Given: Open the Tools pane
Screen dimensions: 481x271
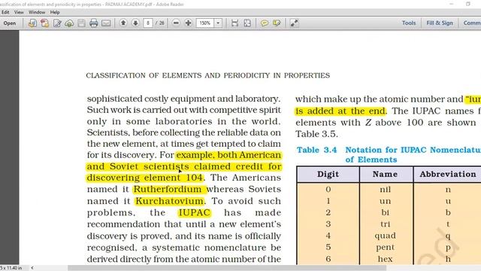Looking at the screenshot, I should [x=409, y=23].
